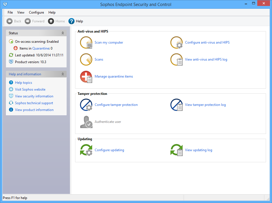Open the Configure menu
This screenshot has height=203, width=272.
pos(36,12)
